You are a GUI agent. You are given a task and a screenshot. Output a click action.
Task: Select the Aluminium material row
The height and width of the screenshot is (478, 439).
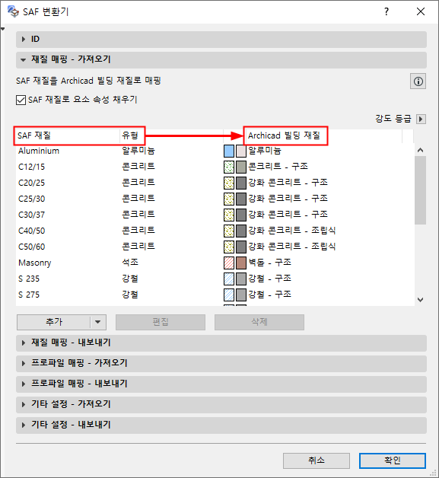215,151
